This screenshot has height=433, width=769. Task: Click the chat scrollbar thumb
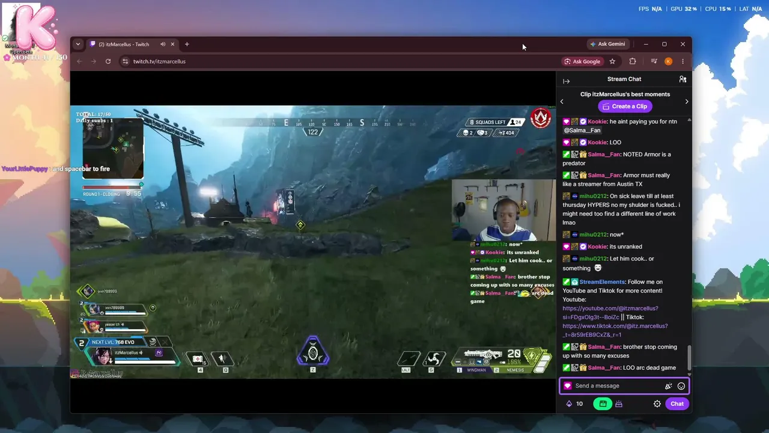(688, 358)
